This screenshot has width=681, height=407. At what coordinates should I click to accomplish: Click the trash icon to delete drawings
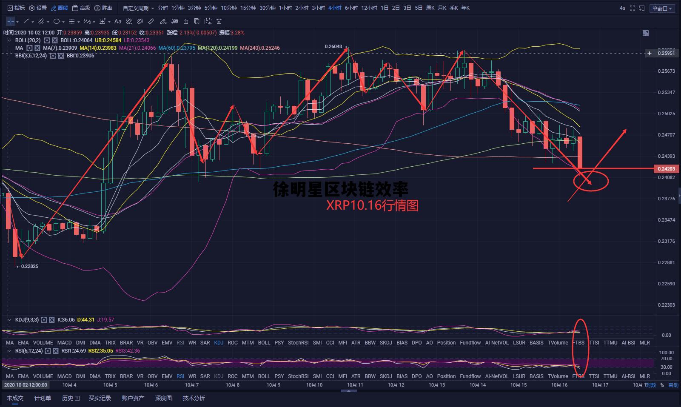(x=219, y=21)
